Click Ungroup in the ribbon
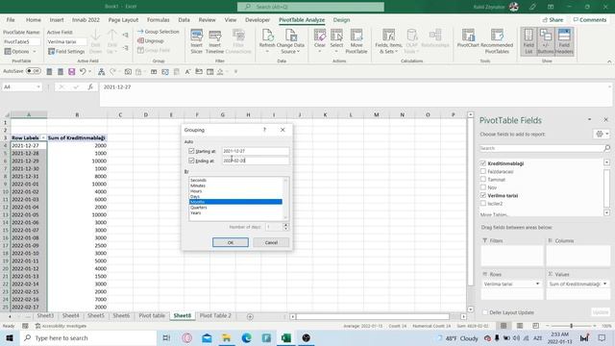The width and height of the screenshot is (615, 346). pyautogui.click(x=151, y=40)
